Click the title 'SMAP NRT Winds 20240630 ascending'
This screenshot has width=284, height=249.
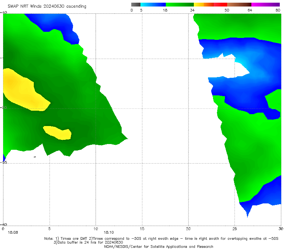pyautogui.click(x=47, y=6)
